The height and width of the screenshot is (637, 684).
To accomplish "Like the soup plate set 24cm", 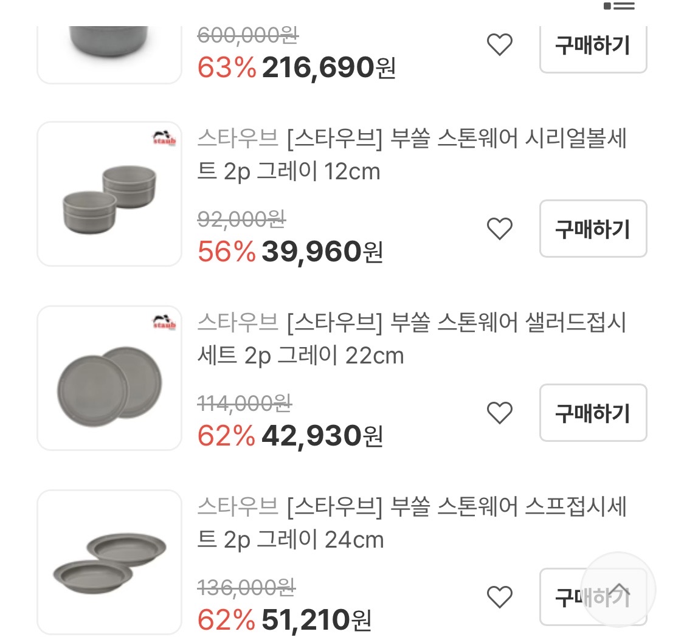I will [500, 597].
